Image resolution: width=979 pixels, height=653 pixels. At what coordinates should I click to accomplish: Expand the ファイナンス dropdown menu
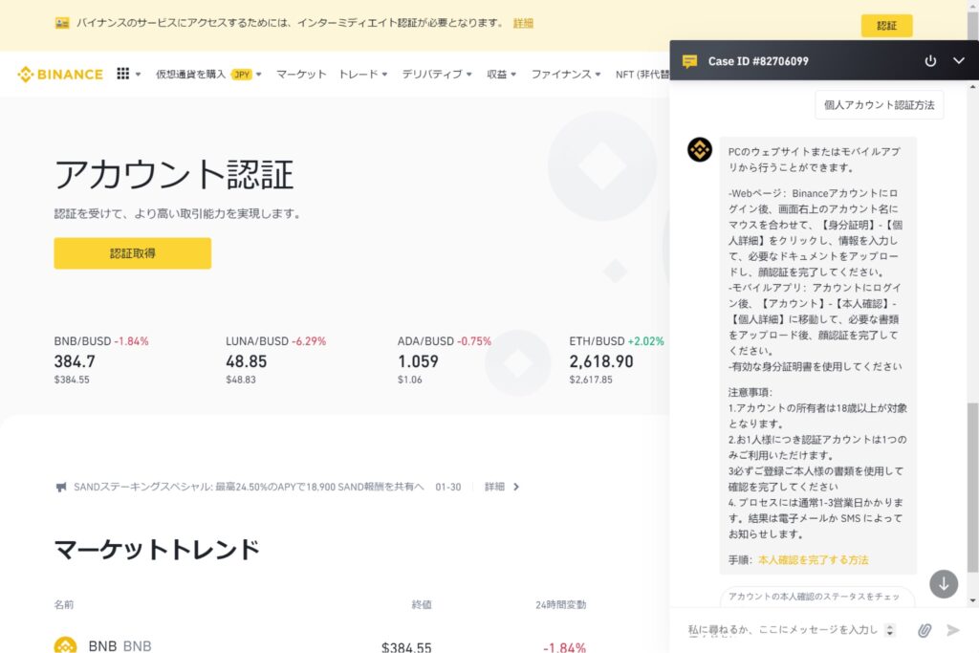click(x=566, y=75)
